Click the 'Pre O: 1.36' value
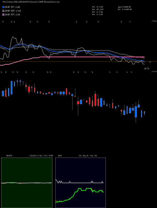Viewport: 157px width, 208px height. pyautogui.click(x=98, y=7)
